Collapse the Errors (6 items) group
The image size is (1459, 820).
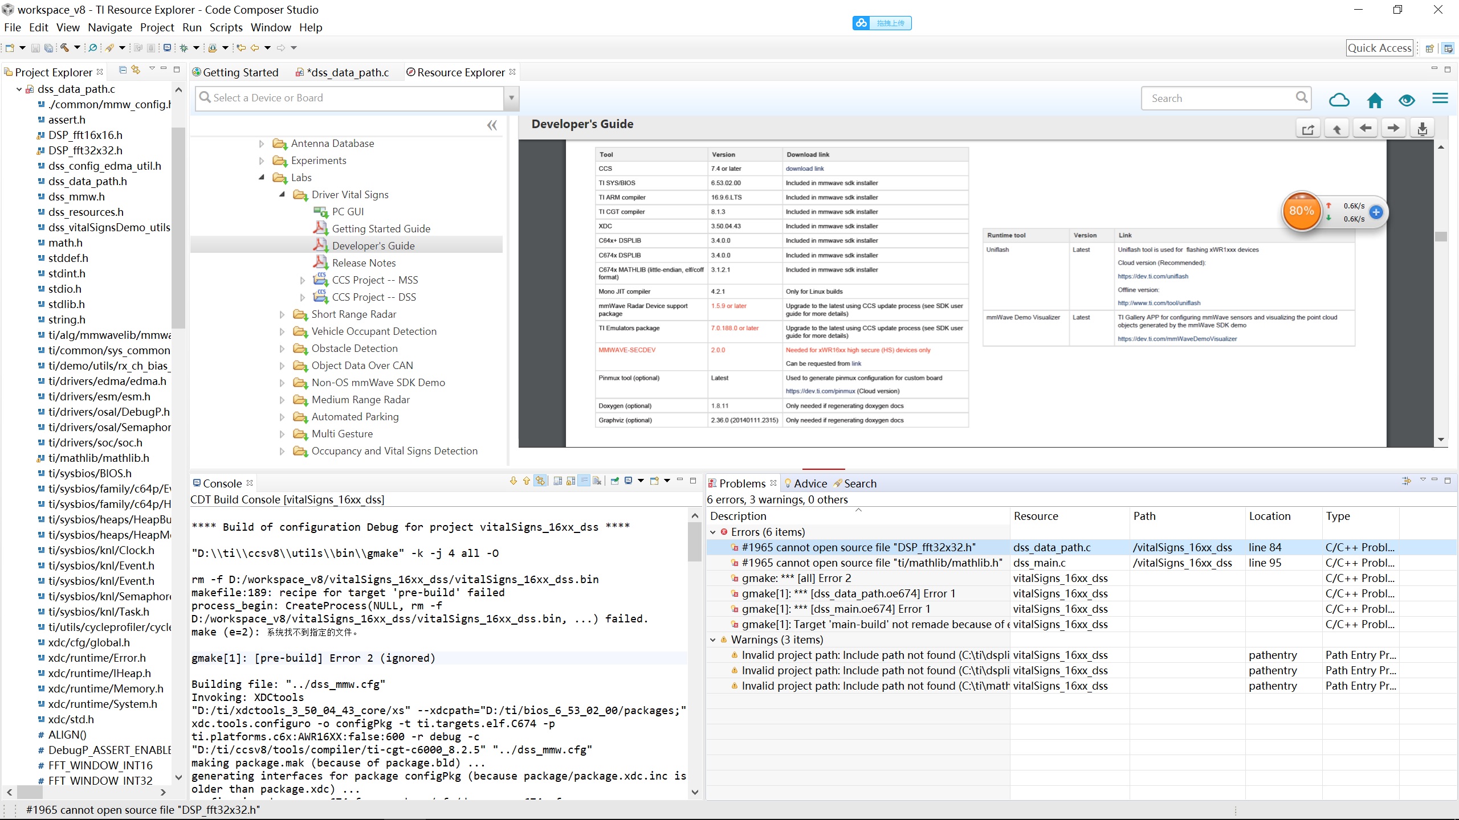click(713, 532)
